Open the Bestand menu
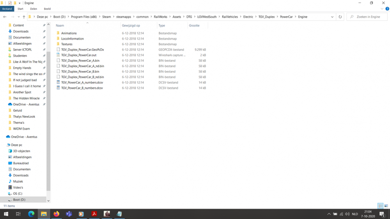 [7, 9]
